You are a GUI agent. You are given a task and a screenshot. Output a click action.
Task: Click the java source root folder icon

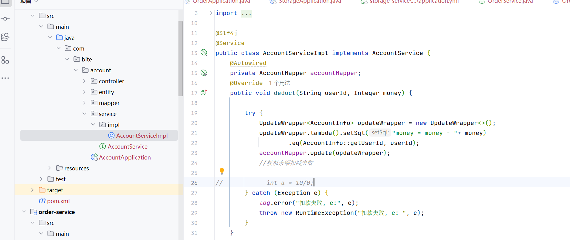point(59,37)
